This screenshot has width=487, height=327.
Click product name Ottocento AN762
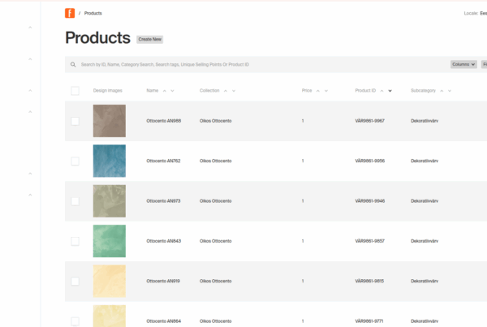tap(163, 161)
